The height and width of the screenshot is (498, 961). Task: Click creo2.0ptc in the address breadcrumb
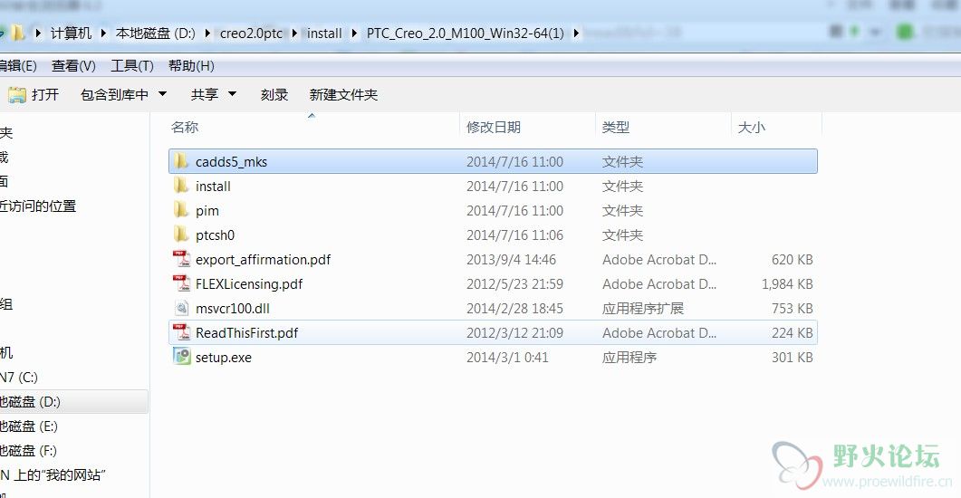[251, 34]
